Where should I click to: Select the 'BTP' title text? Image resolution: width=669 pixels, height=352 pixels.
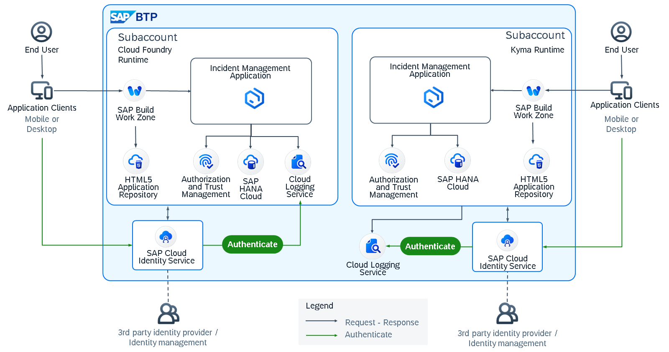[147, 17]
